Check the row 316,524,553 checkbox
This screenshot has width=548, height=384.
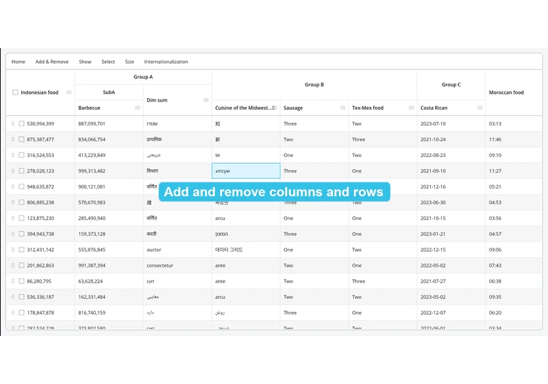[22, 155]
